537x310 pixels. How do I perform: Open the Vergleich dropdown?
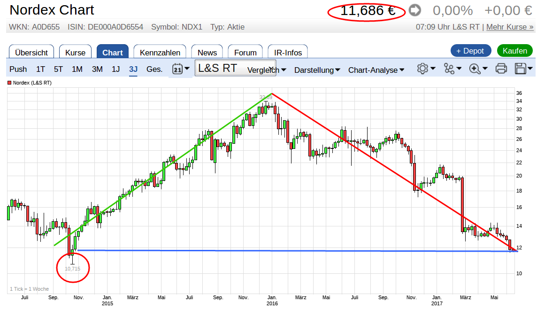(267, 70)
